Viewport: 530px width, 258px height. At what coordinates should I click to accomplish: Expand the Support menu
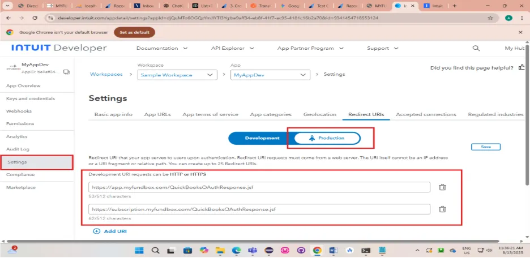tap(383, 48)
